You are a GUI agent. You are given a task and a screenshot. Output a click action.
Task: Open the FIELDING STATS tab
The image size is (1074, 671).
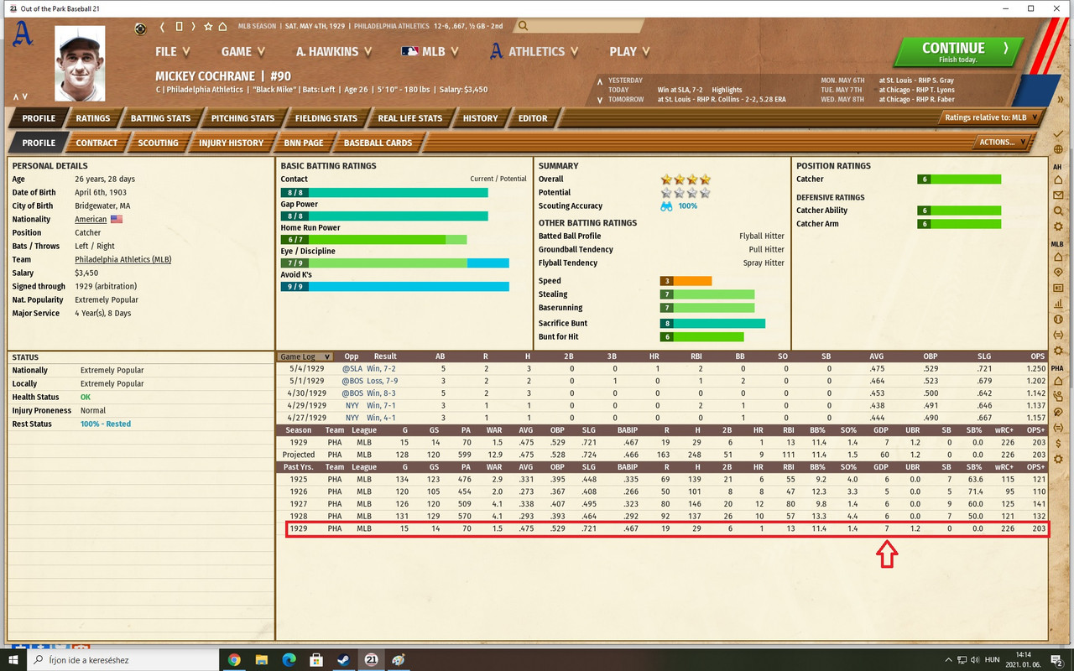326,118
